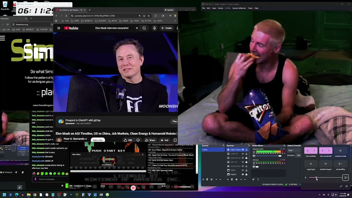Open the YouTube hamburger guide menu
The height and width of the screenshot is (198, 352).
(x=59, y=28)
